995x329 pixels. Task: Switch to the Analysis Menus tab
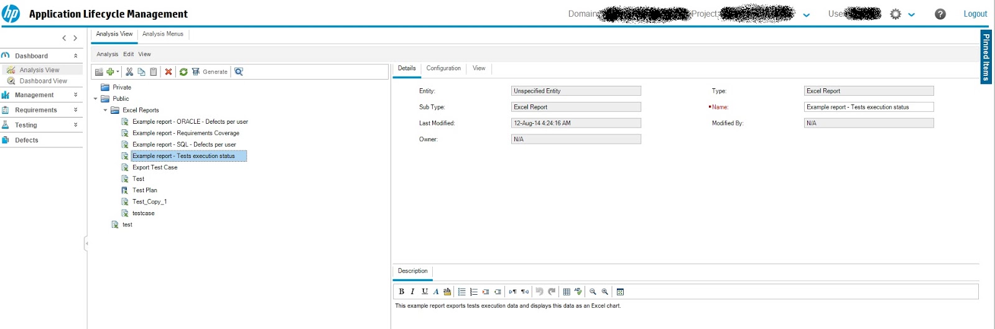[163, 34]
